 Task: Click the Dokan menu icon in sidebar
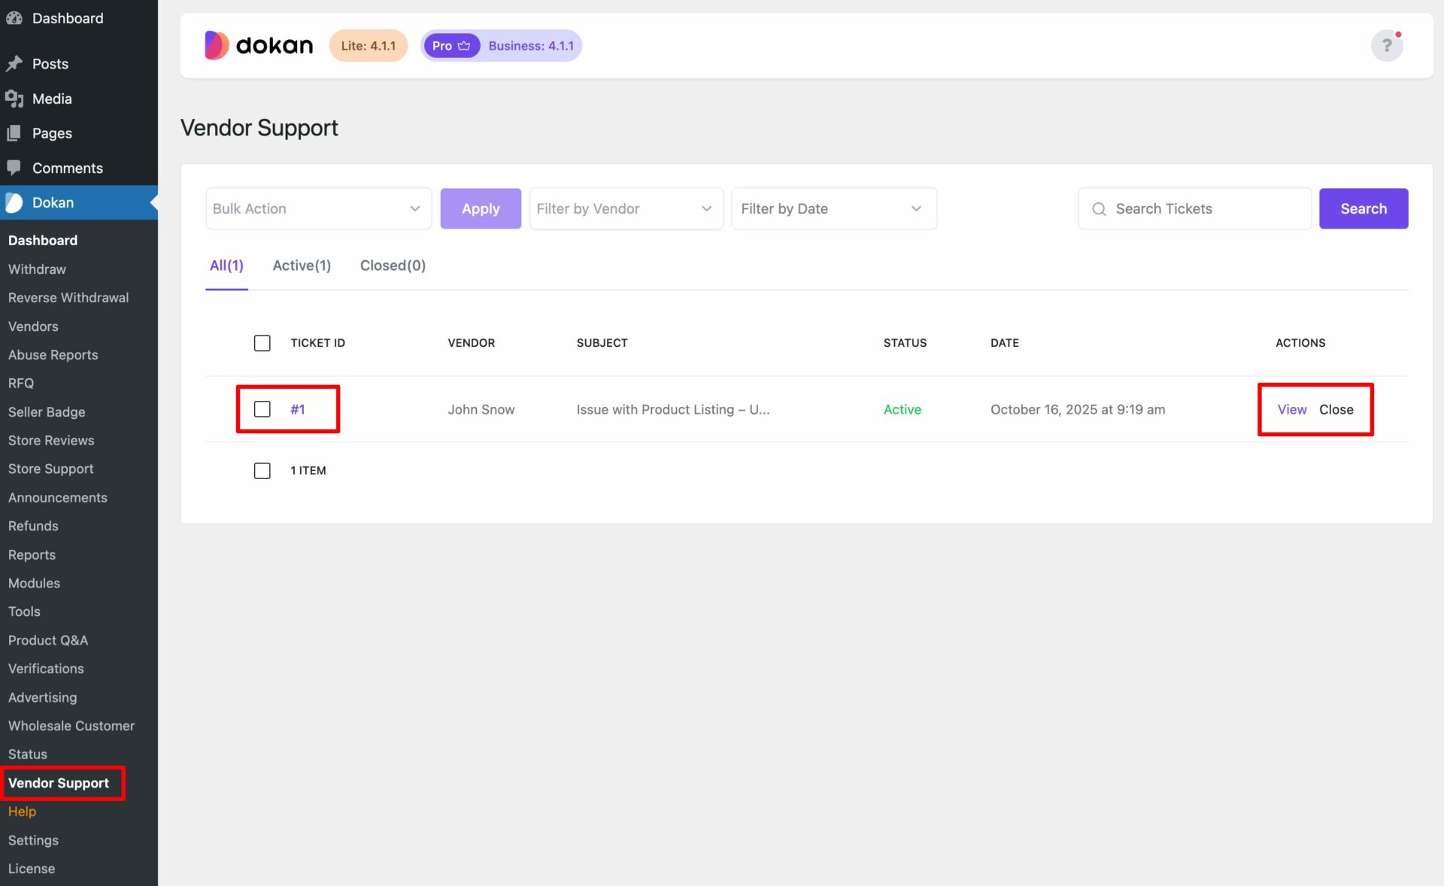[14, 202]
